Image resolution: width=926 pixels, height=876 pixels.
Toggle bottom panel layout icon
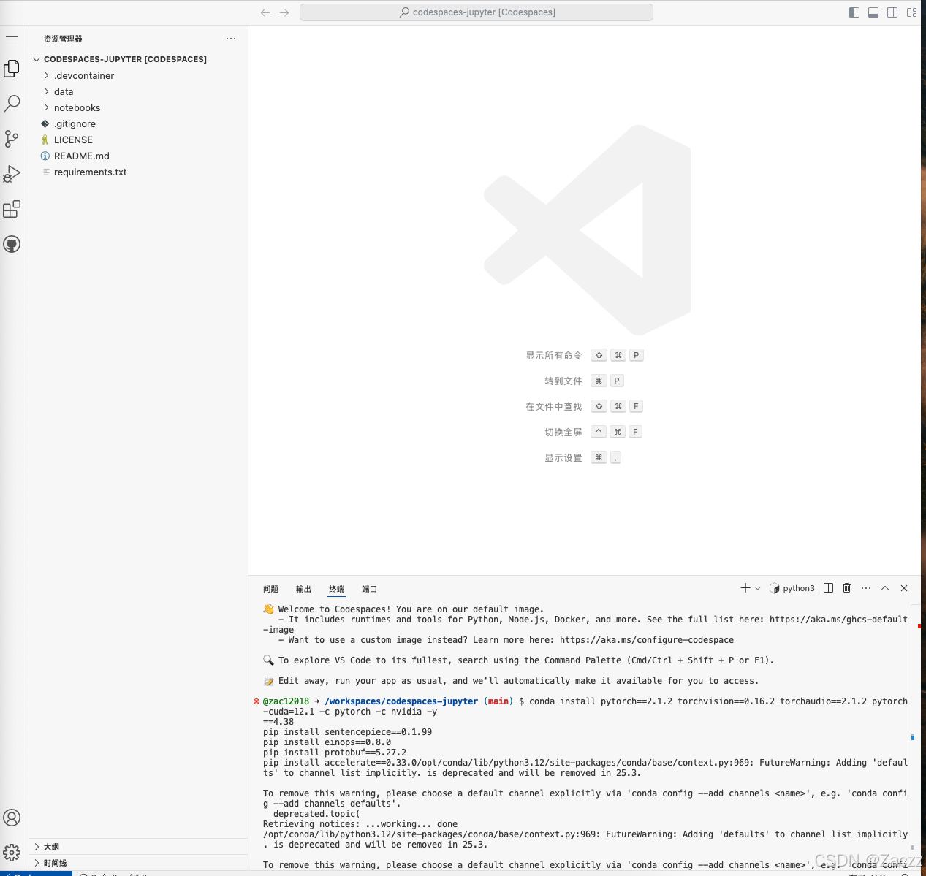(x=873, y=12)
